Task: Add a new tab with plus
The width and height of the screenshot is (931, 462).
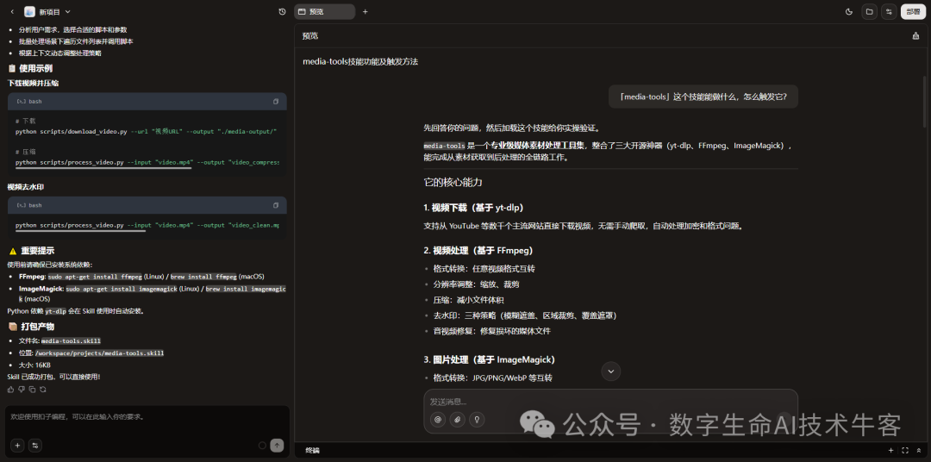Action: 366,11
